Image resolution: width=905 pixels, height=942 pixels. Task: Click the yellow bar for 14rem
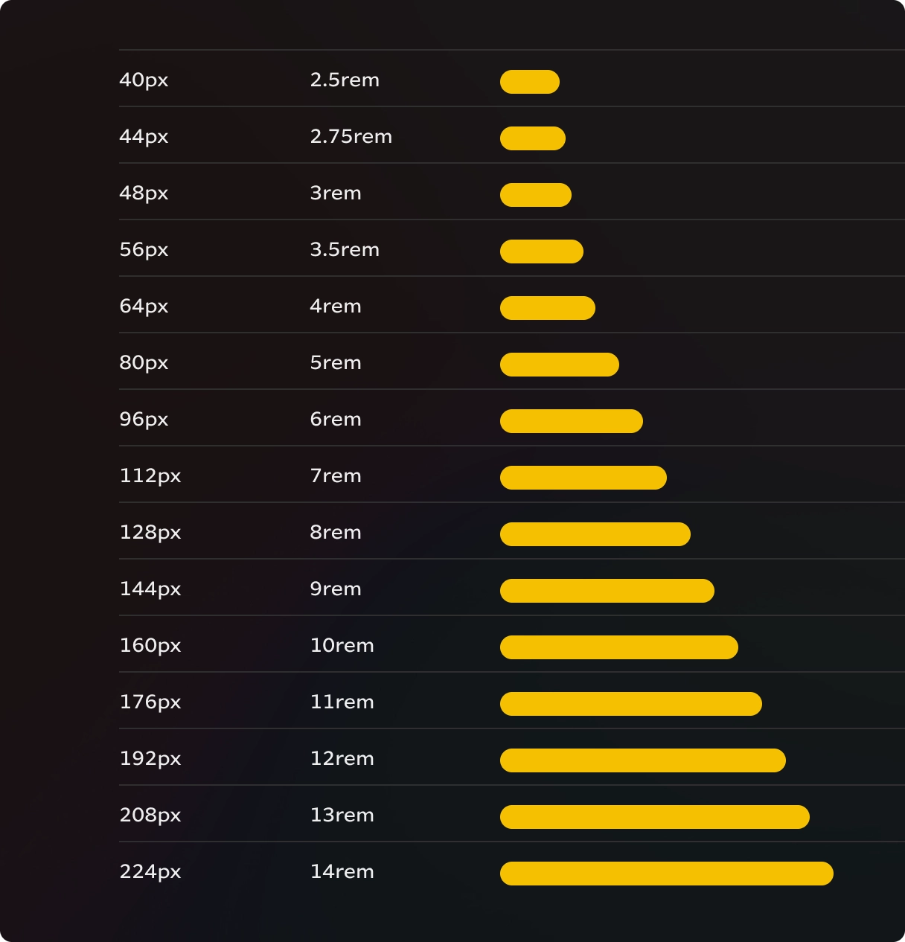coord(667,874)
